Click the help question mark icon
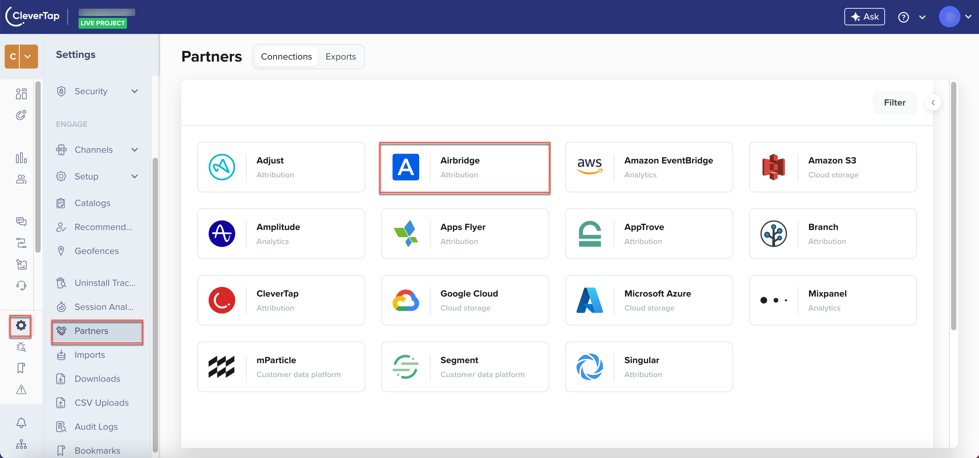Screen dimensions: 979x458 click(x=903, y=17)
